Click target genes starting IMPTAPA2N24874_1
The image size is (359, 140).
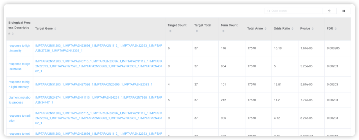[x=99, y=100]
